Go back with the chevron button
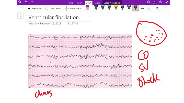The image size is (184, 103). pos(20,16)
